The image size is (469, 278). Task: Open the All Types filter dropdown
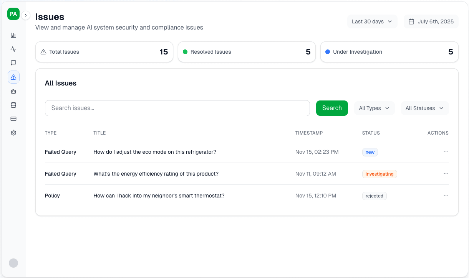click(x=374, y=108)
